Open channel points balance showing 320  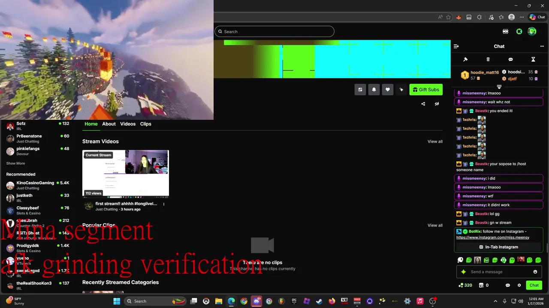465,285
